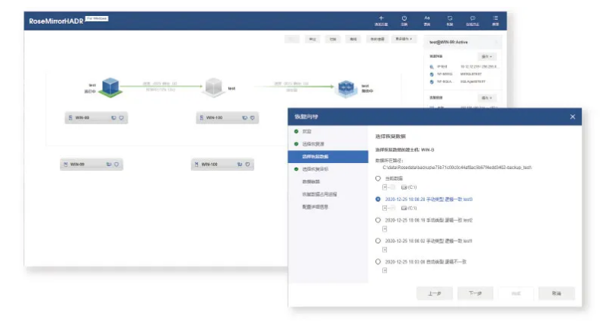The width and height of the screenshot is (600, 326).
Task: Expand the tree under the test2 snapshot
Action: point(385,229)
